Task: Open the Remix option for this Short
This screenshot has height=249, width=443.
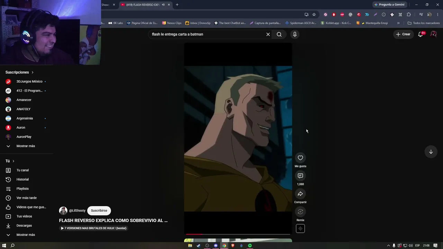Action: pyautogui.click(x=300, y=212)
